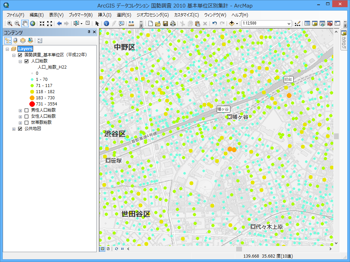Collapse the Layers data frame
This screenshot has width=350, height=262.
[x=8, y=49]
